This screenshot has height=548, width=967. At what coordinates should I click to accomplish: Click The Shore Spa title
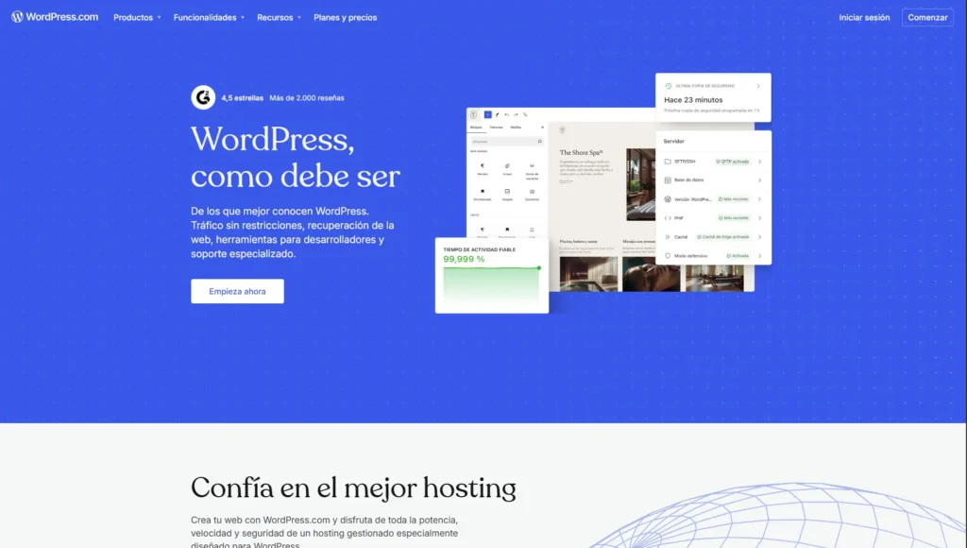(x=581, y=152)
